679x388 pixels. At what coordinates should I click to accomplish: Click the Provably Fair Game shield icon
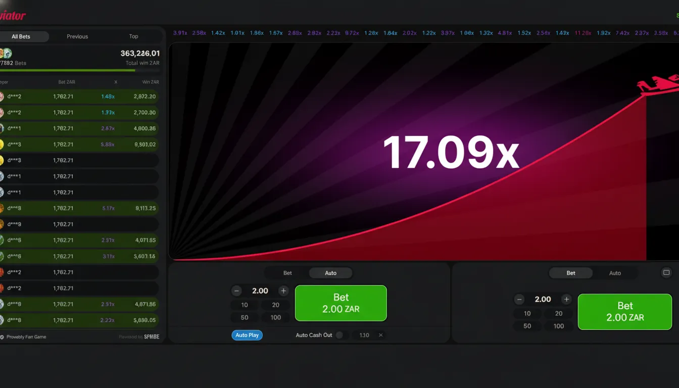coord(3,337)
